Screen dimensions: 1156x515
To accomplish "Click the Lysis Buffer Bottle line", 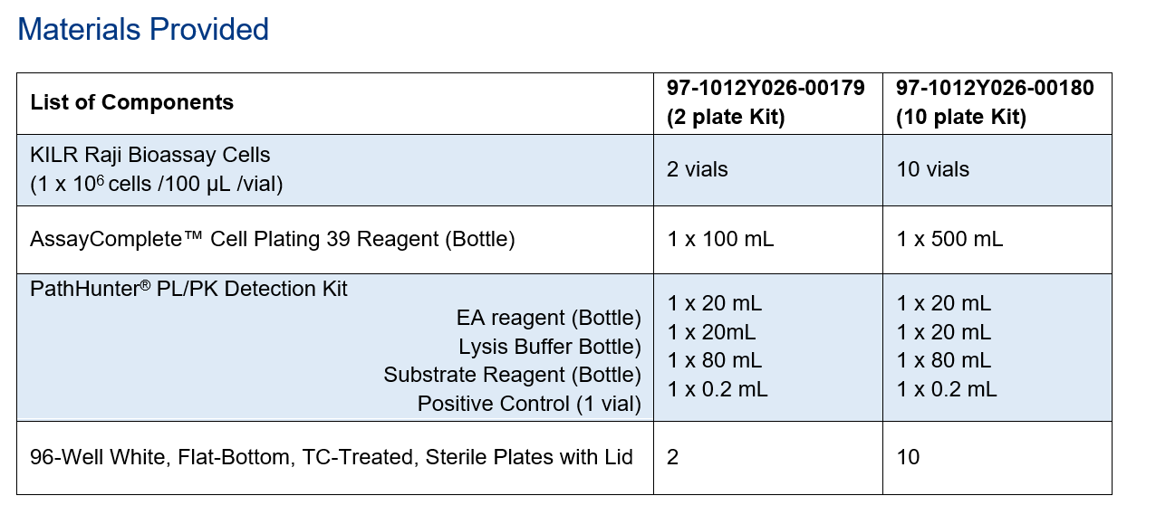I will pos(550,347).
